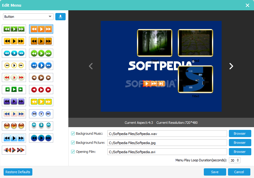Image resolution: width=254 pixels, height=178 pixels.
Task: Cancel the menu editing dialog
Action: pyautogui.click(x=239, y=172)
